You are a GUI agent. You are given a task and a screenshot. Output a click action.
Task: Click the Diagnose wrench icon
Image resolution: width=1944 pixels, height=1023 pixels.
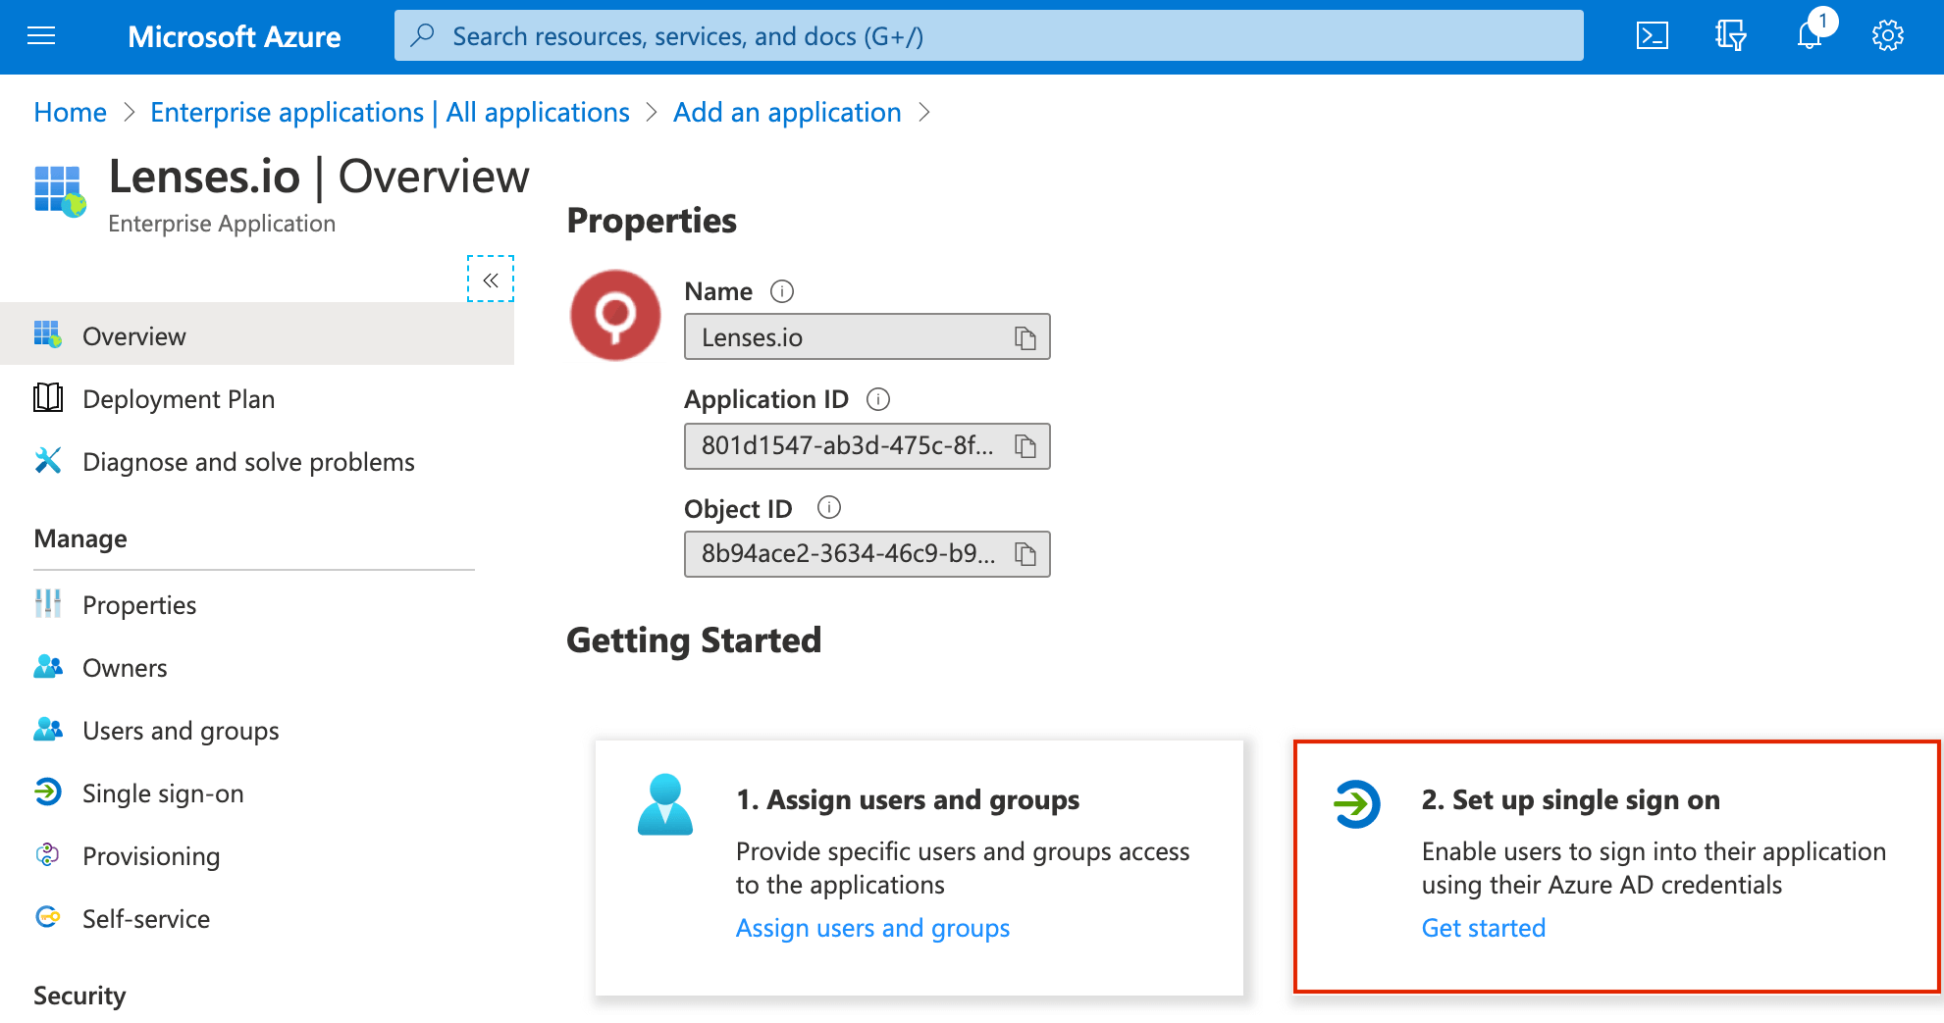point(48,460)
